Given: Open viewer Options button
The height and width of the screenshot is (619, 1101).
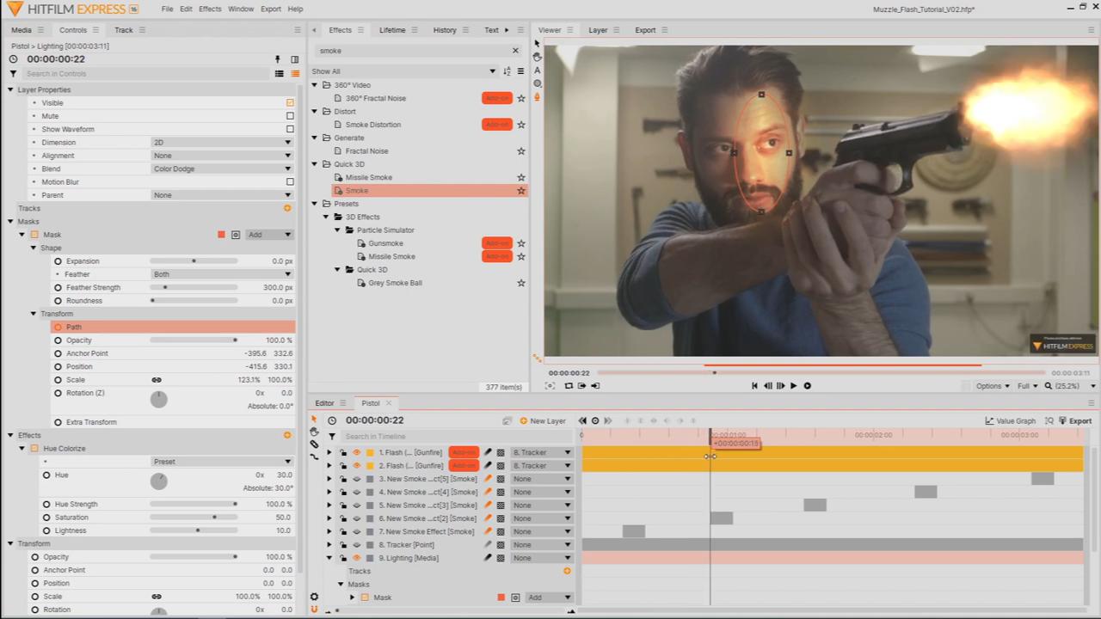Looking at the screenshot, I should pos(993,386).
